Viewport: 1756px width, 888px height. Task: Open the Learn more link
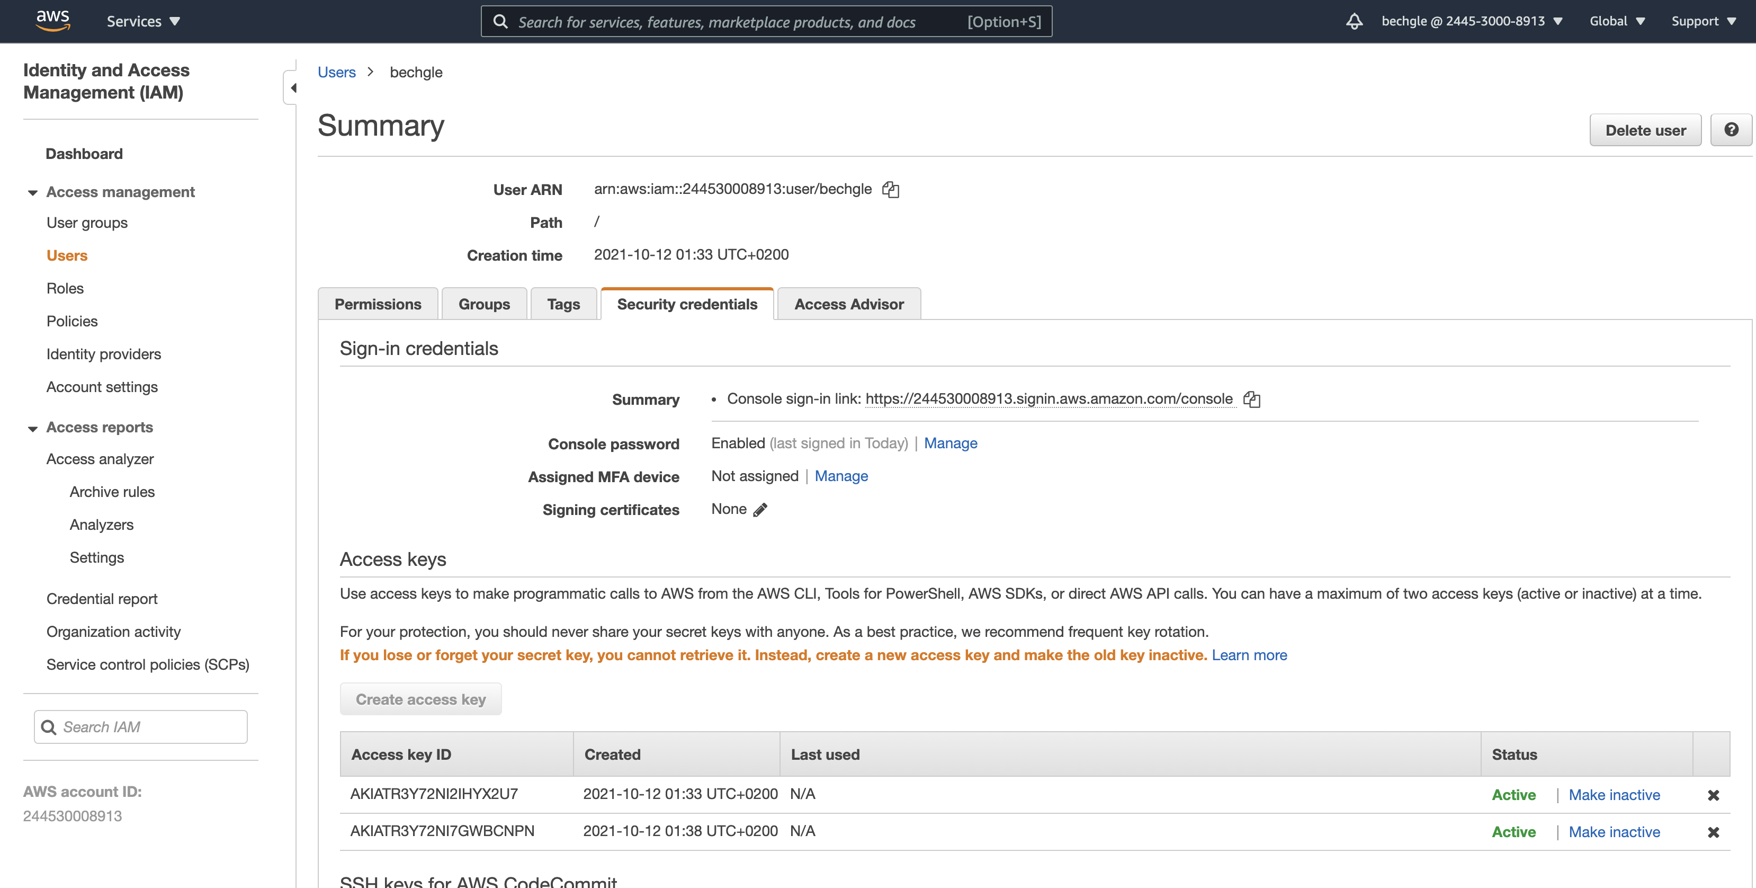pos(1249,655)
